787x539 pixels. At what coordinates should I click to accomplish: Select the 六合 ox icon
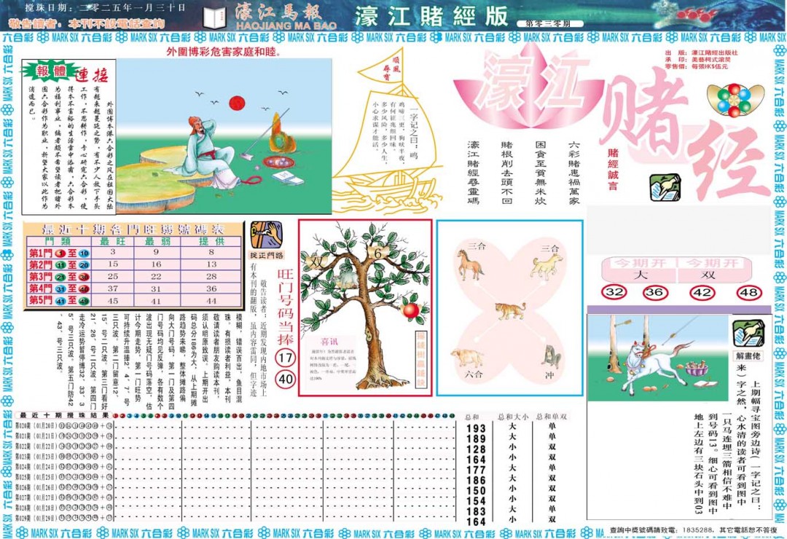pos(466,357)
